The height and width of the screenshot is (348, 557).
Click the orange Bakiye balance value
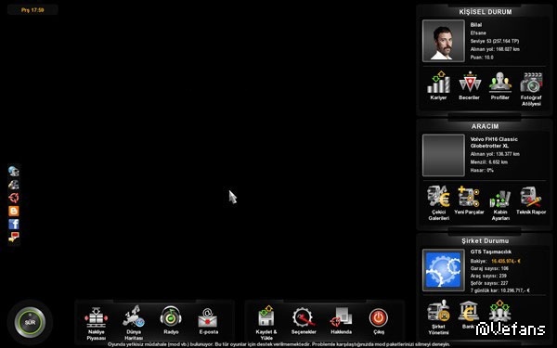point(506,261)
